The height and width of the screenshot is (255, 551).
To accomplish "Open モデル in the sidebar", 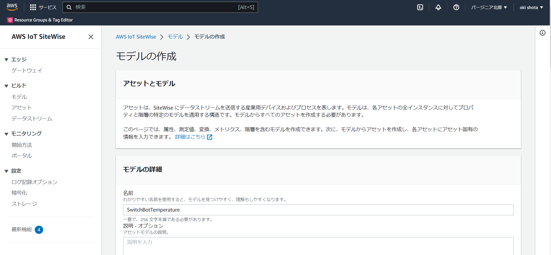I will click(x=19, y=97).
